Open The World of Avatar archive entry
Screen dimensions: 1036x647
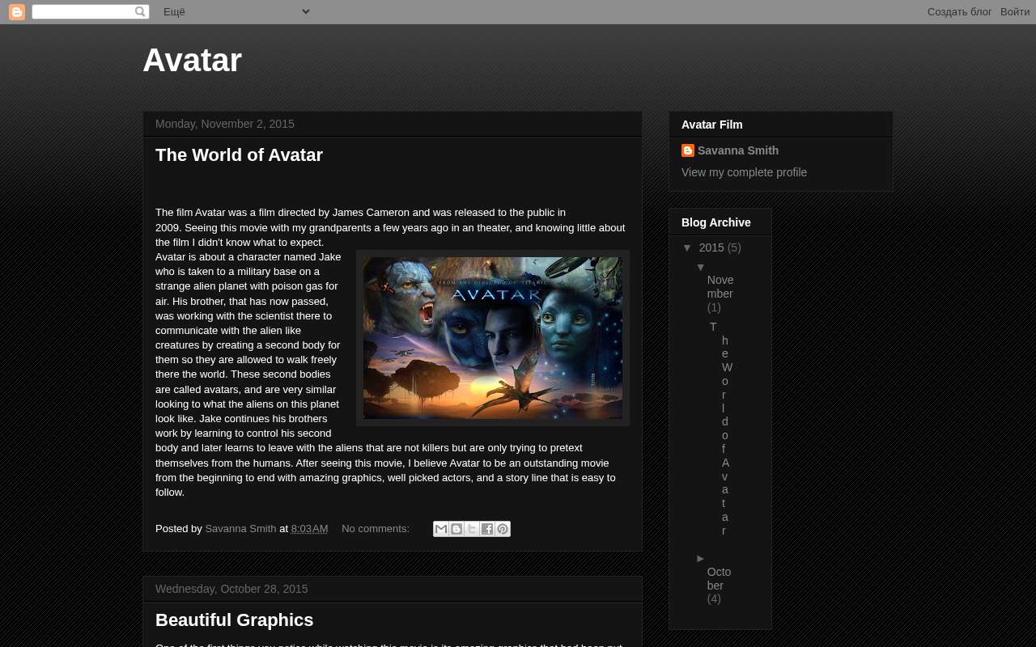(x=721, y=429)
